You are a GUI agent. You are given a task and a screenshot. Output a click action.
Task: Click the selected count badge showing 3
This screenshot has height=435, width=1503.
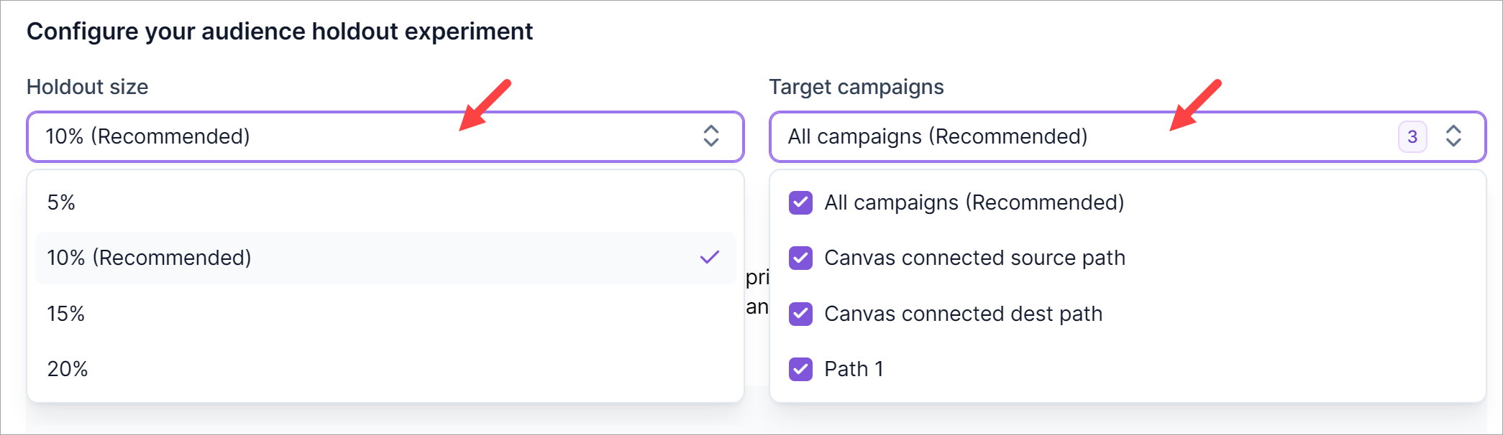(x=1412, y=136)
